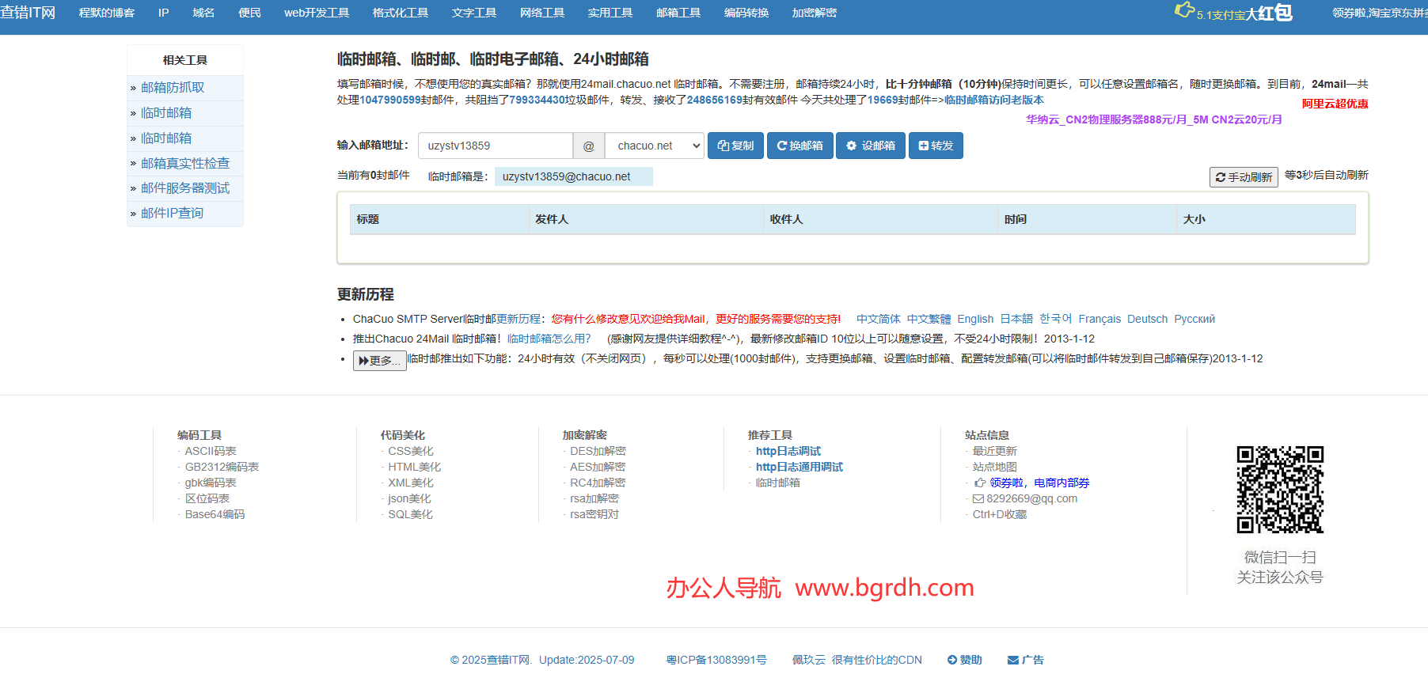Open 设邮箱 mailbox settings button
Viewport: 1428px width, 674px height.
870,146
